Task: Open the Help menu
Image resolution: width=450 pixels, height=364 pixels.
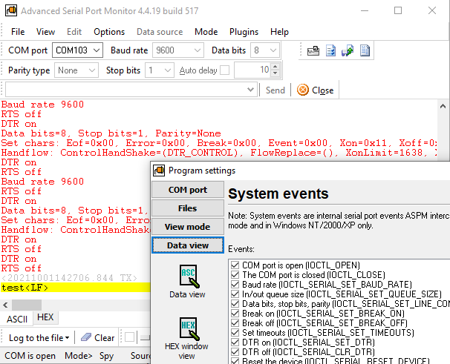Action: (279, 32)
